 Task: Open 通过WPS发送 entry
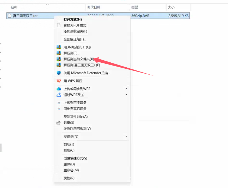73,95
